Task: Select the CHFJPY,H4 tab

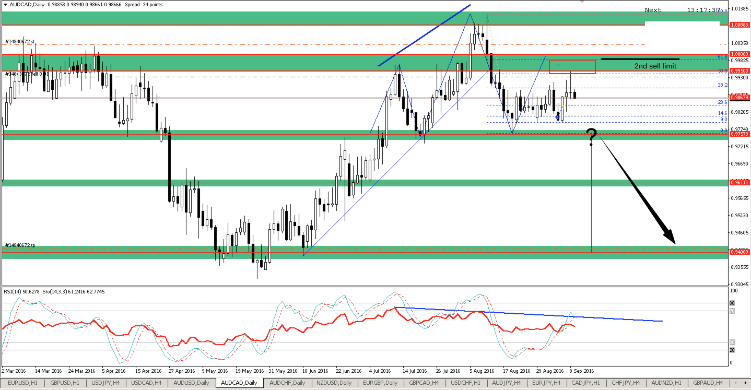Action: pyautogui.click(x=625, y=383)
